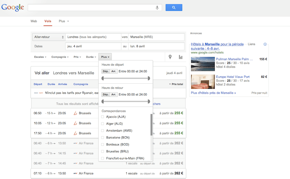Open the Plus menu in top navigation
Image resolution: width=290 pixels, height=179 pixels.
(64, 21)
